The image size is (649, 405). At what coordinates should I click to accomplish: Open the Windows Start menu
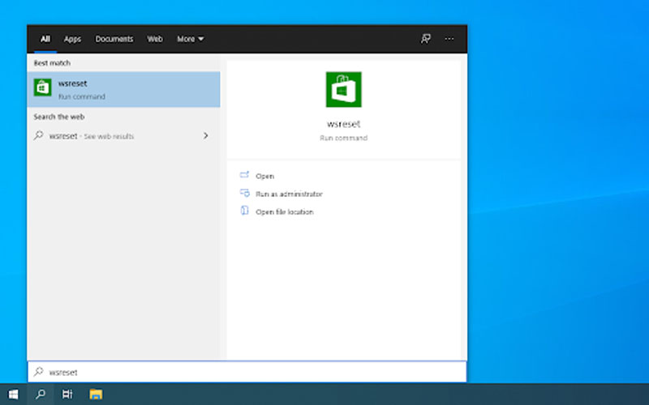point(13,394)
